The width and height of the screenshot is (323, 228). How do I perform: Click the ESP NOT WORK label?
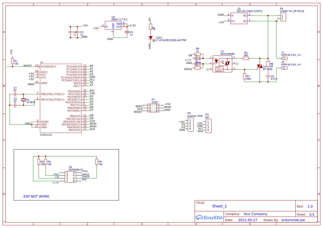(37, 196)
